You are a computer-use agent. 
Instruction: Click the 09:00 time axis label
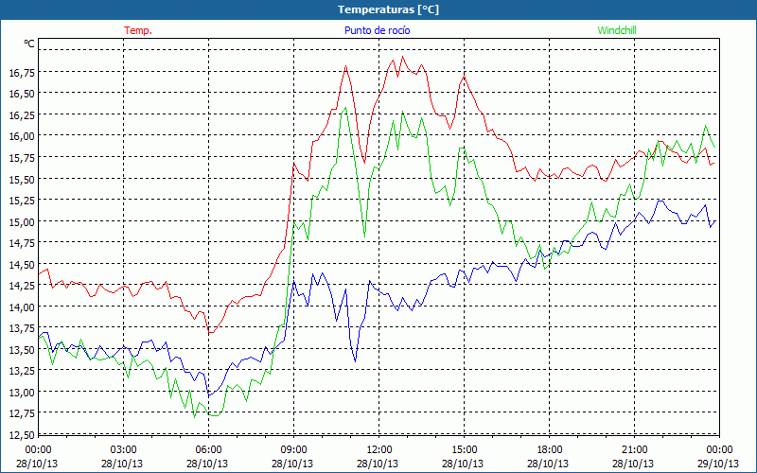(x=293, y=450)
